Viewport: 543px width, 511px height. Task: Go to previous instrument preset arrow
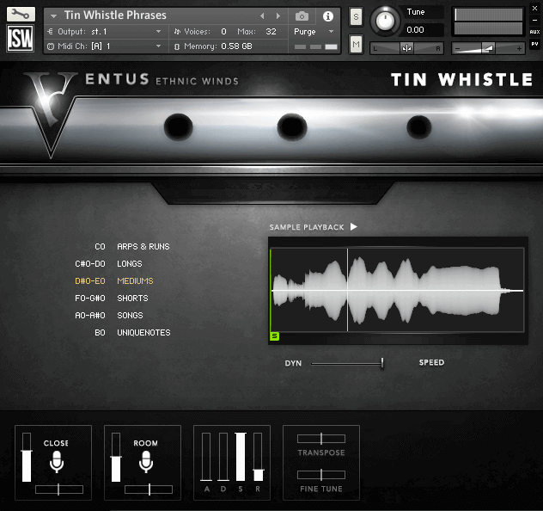[x=263, y=16]
